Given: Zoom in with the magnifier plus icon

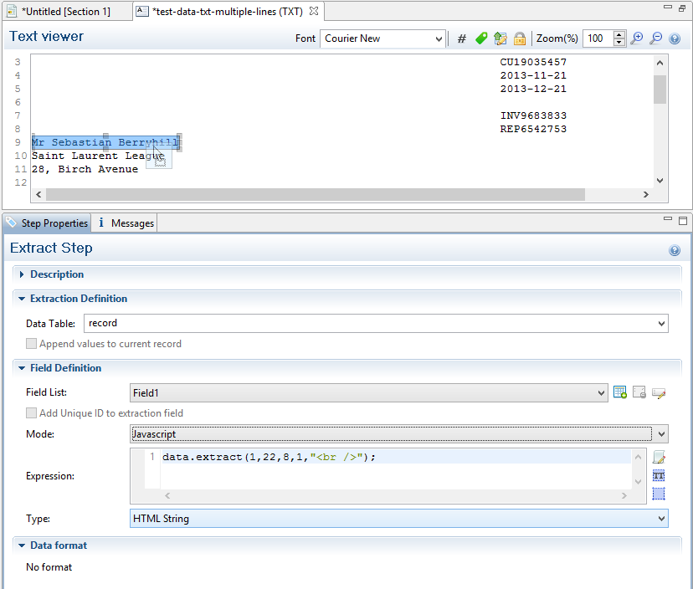Looking at the screenshot, I should [637, 38].
